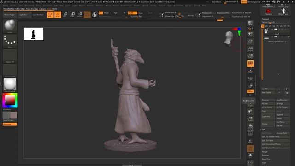Expand the Split section header
Screen dimensions: 295x166
click(x=264, y=130)
